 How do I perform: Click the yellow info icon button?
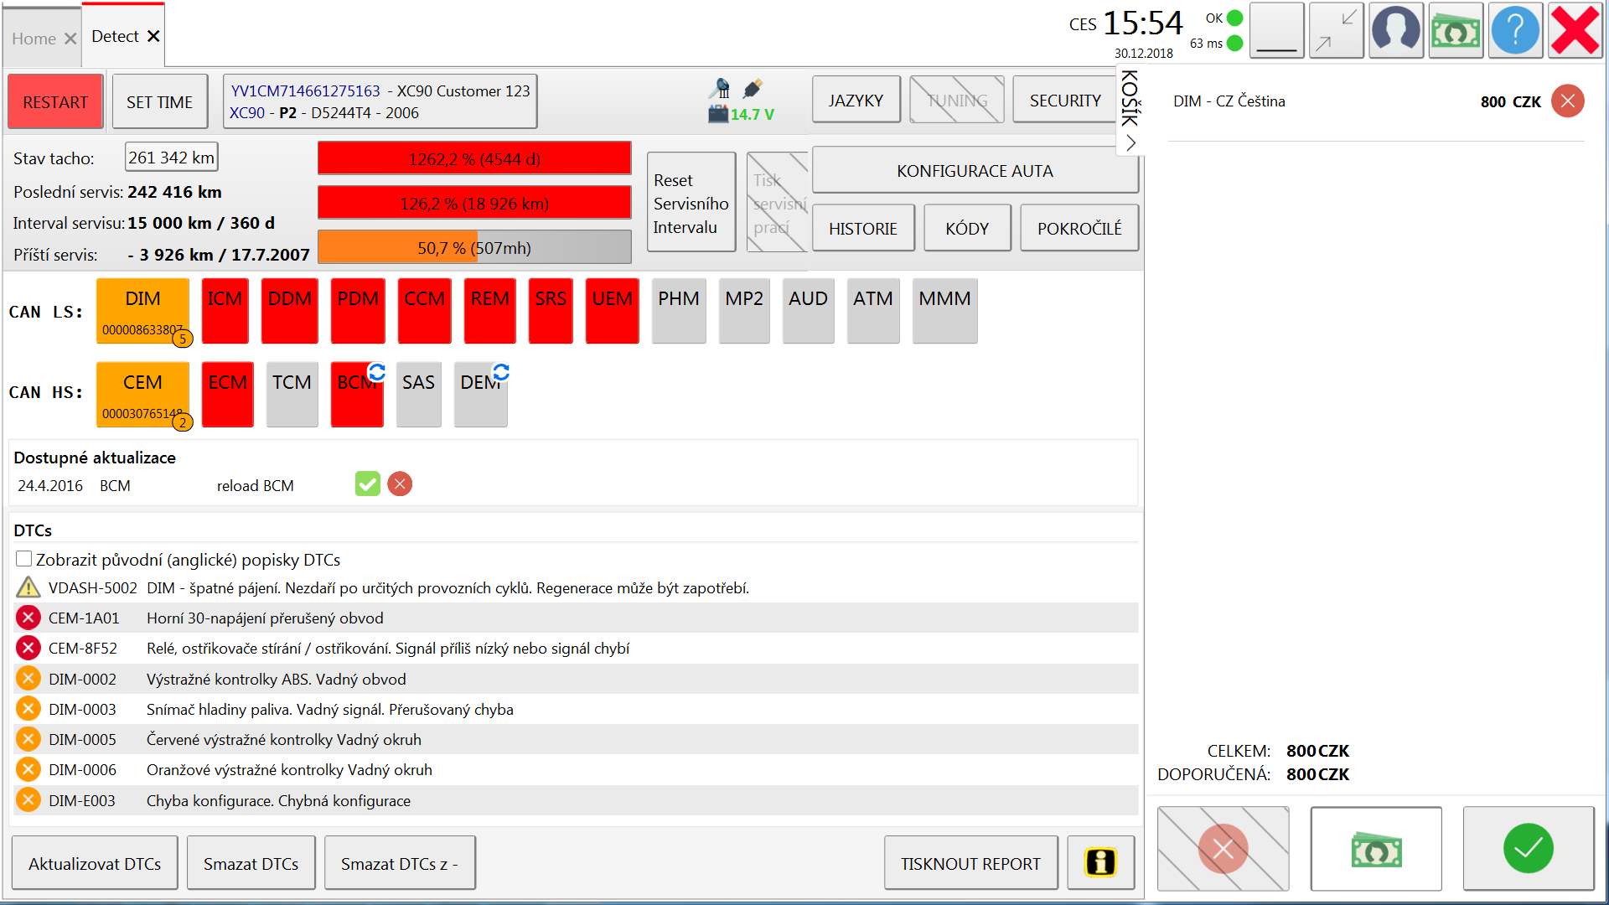[1100, 862]
